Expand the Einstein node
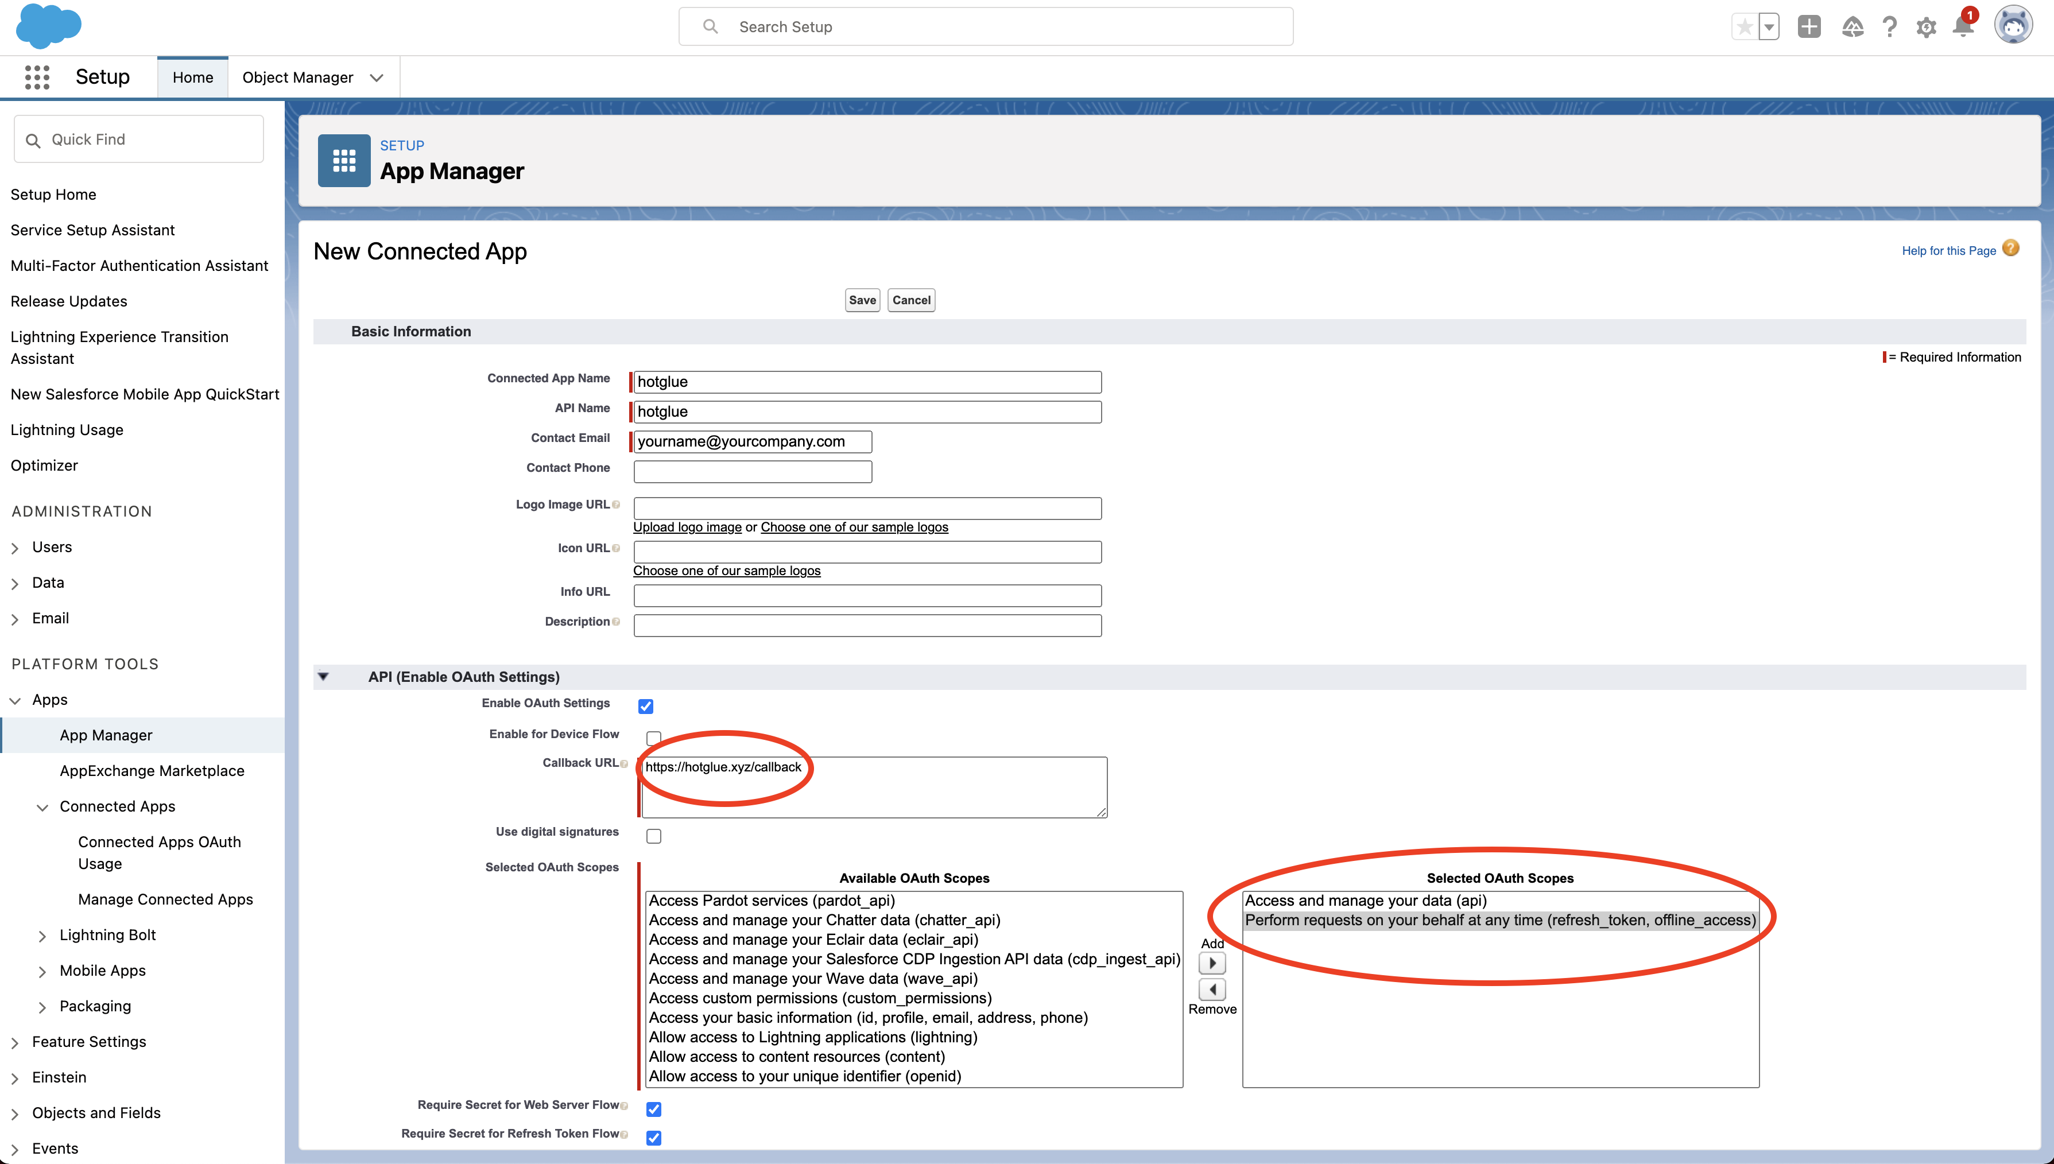2054x1164 pixels. coord(14,1078)
